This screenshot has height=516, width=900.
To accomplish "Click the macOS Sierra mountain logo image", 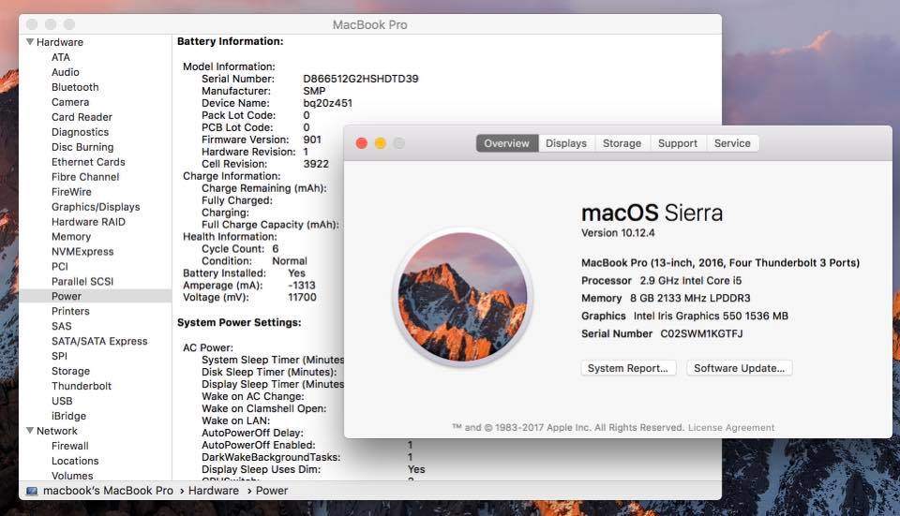I will [462, 297].
